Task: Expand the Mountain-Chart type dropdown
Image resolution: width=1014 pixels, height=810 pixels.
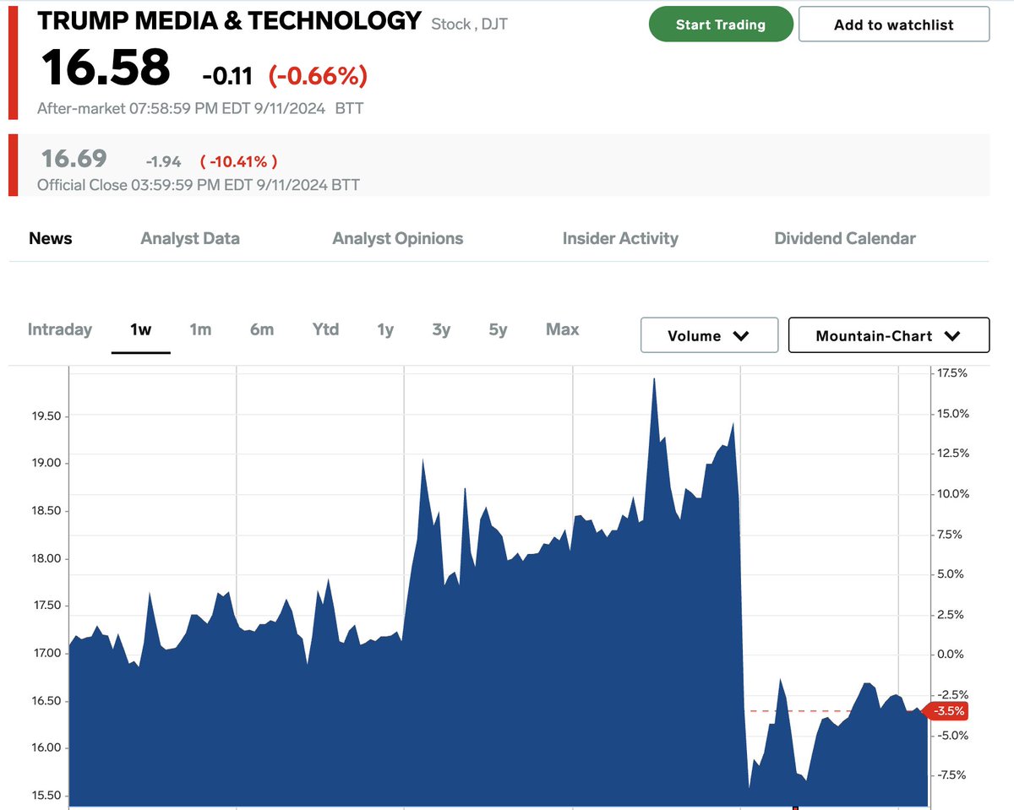Action: (888, 335)
